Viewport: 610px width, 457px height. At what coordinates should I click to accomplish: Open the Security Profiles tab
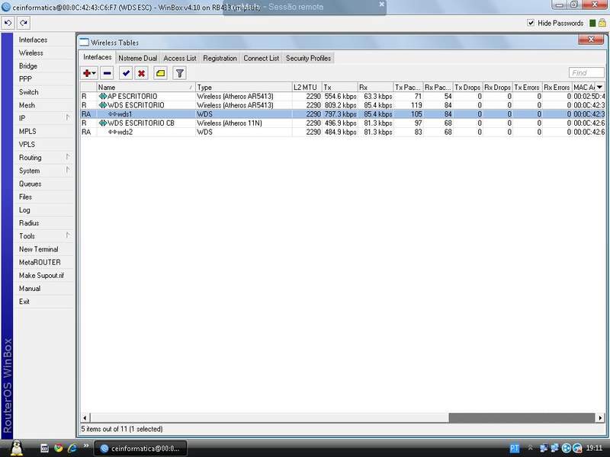(308, 59)
